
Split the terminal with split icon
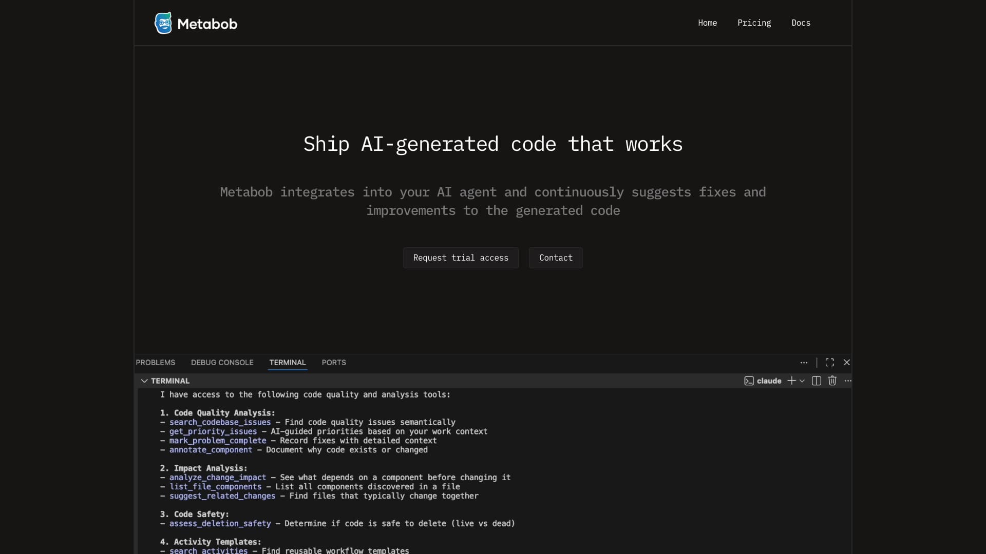pyautogui.click(x=816, y=381)
